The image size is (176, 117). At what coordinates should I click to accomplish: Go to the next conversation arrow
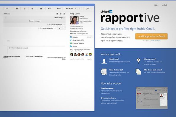[x=80, y=9]
